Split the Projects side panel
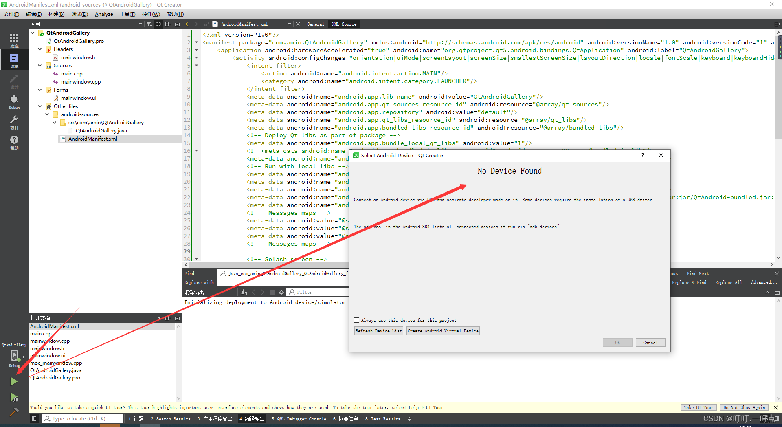This screenshot has width=782, height=427. pyautogui.click(x=168, y=24)
